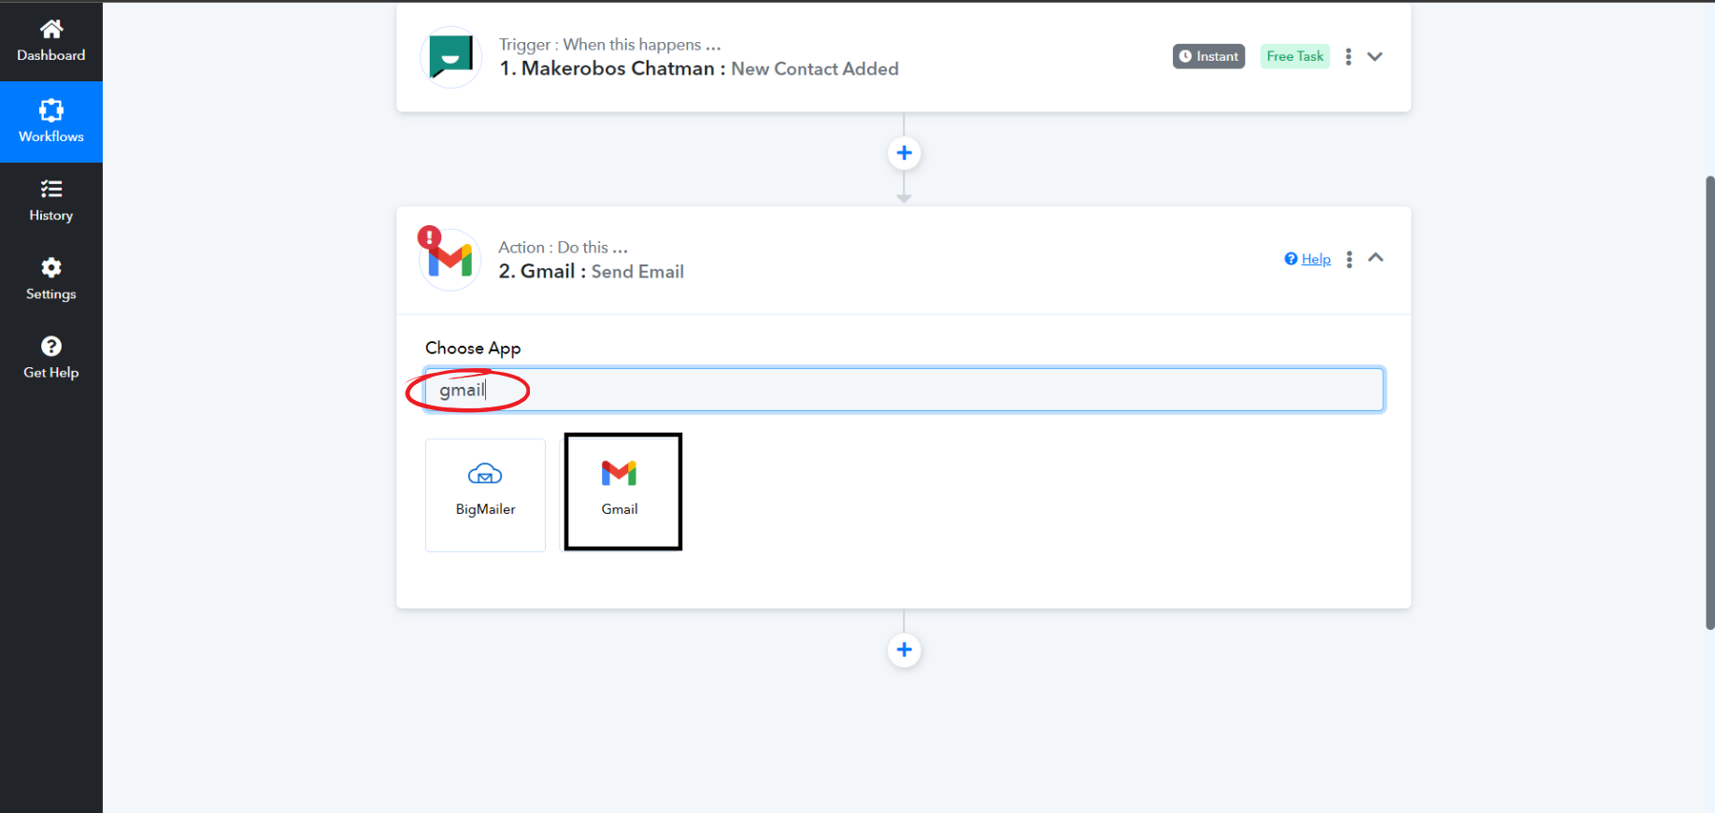Collapse the Gmail Send Email action
1715x813 pixels.
point(1376,258)
